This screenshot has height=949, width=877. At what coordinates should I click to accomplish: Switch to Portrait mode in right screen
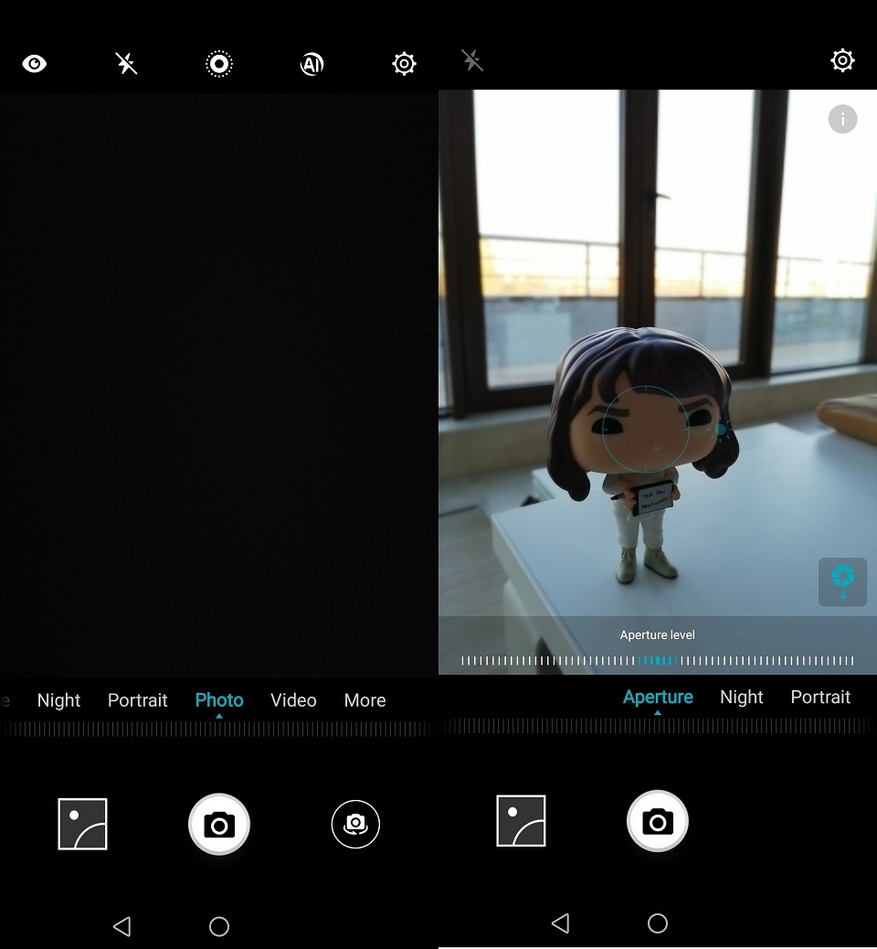point(820,698)
